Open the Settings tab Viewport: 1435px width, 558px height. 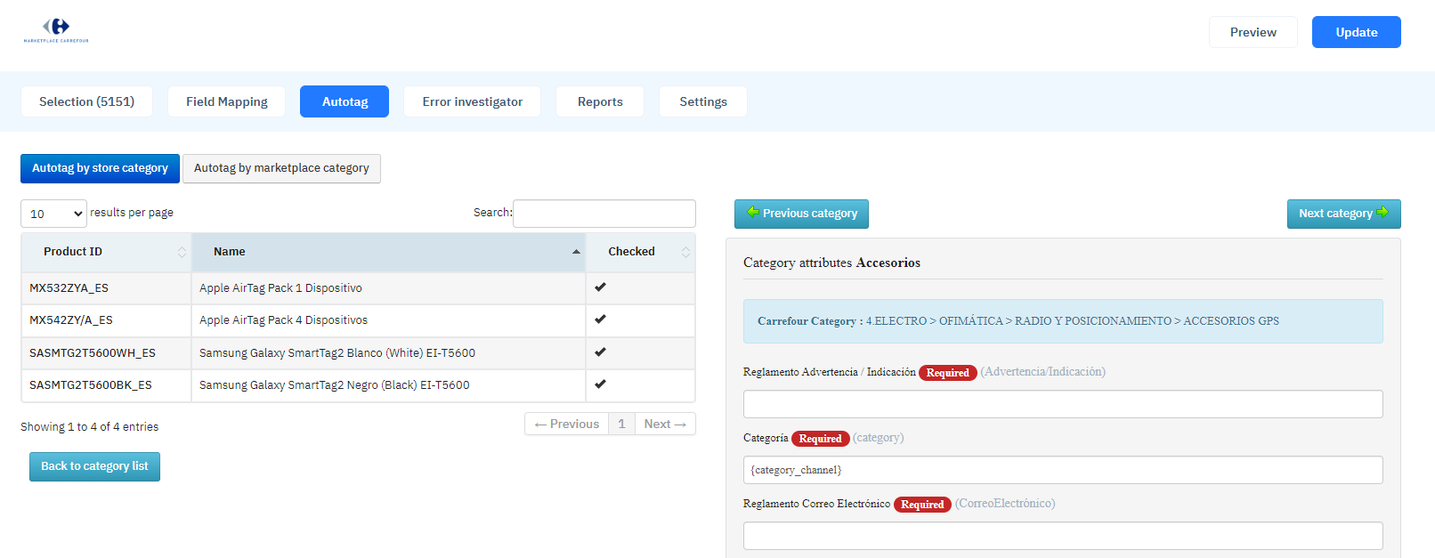pos(703,101)
